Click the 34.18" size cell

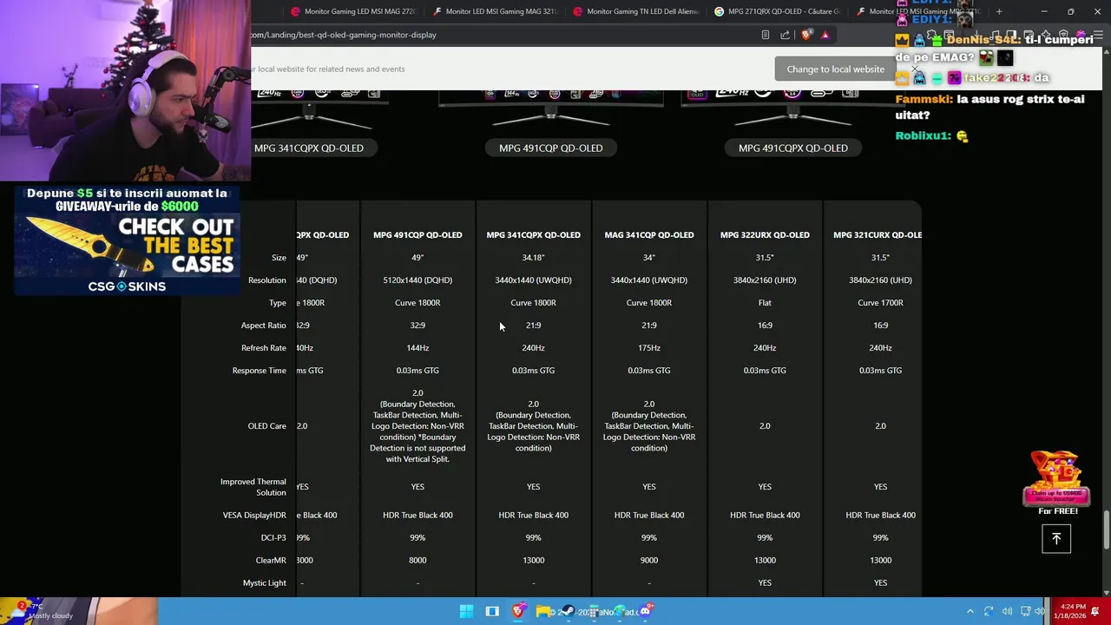coord(533,258)
